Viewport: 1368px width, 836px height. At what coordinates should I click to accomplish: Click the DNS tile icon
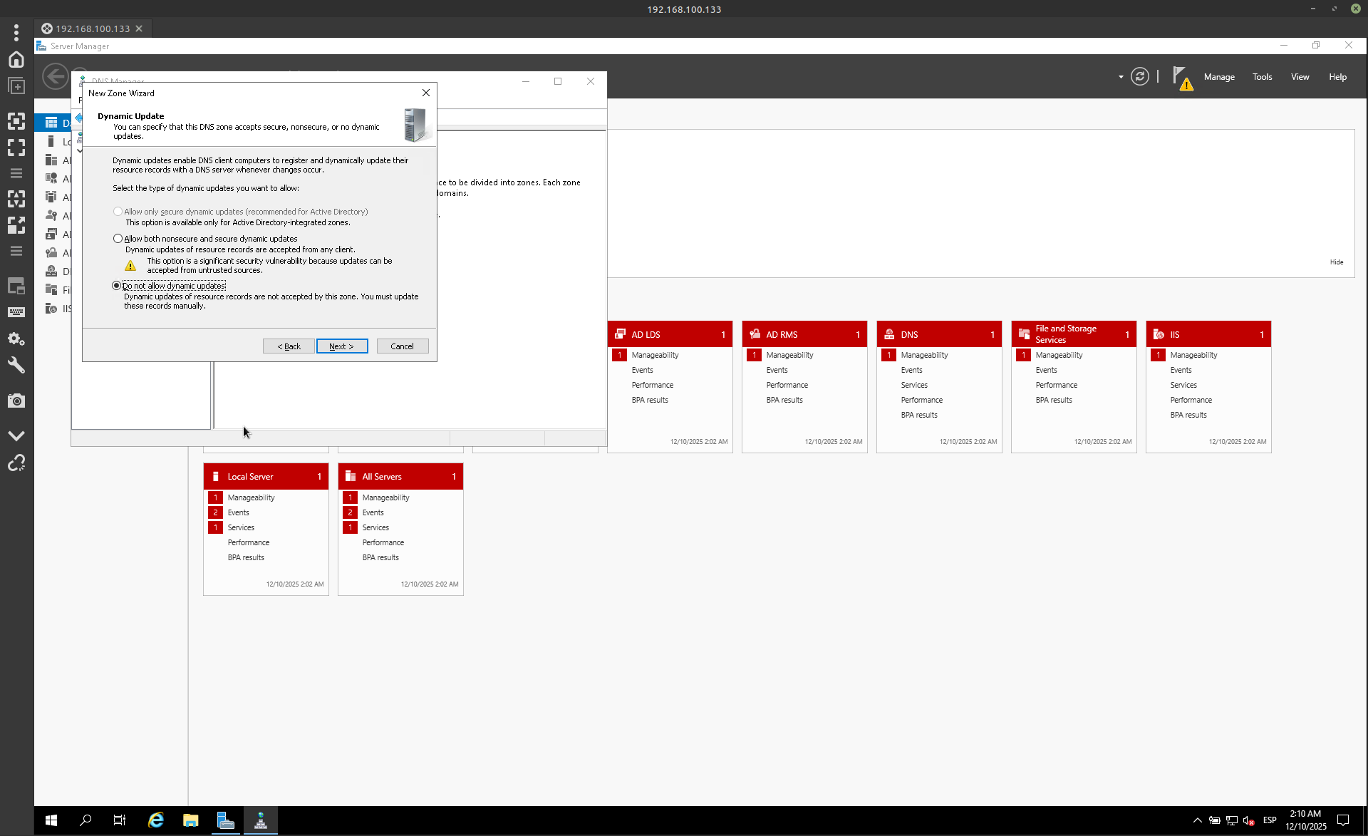point(889,334)
